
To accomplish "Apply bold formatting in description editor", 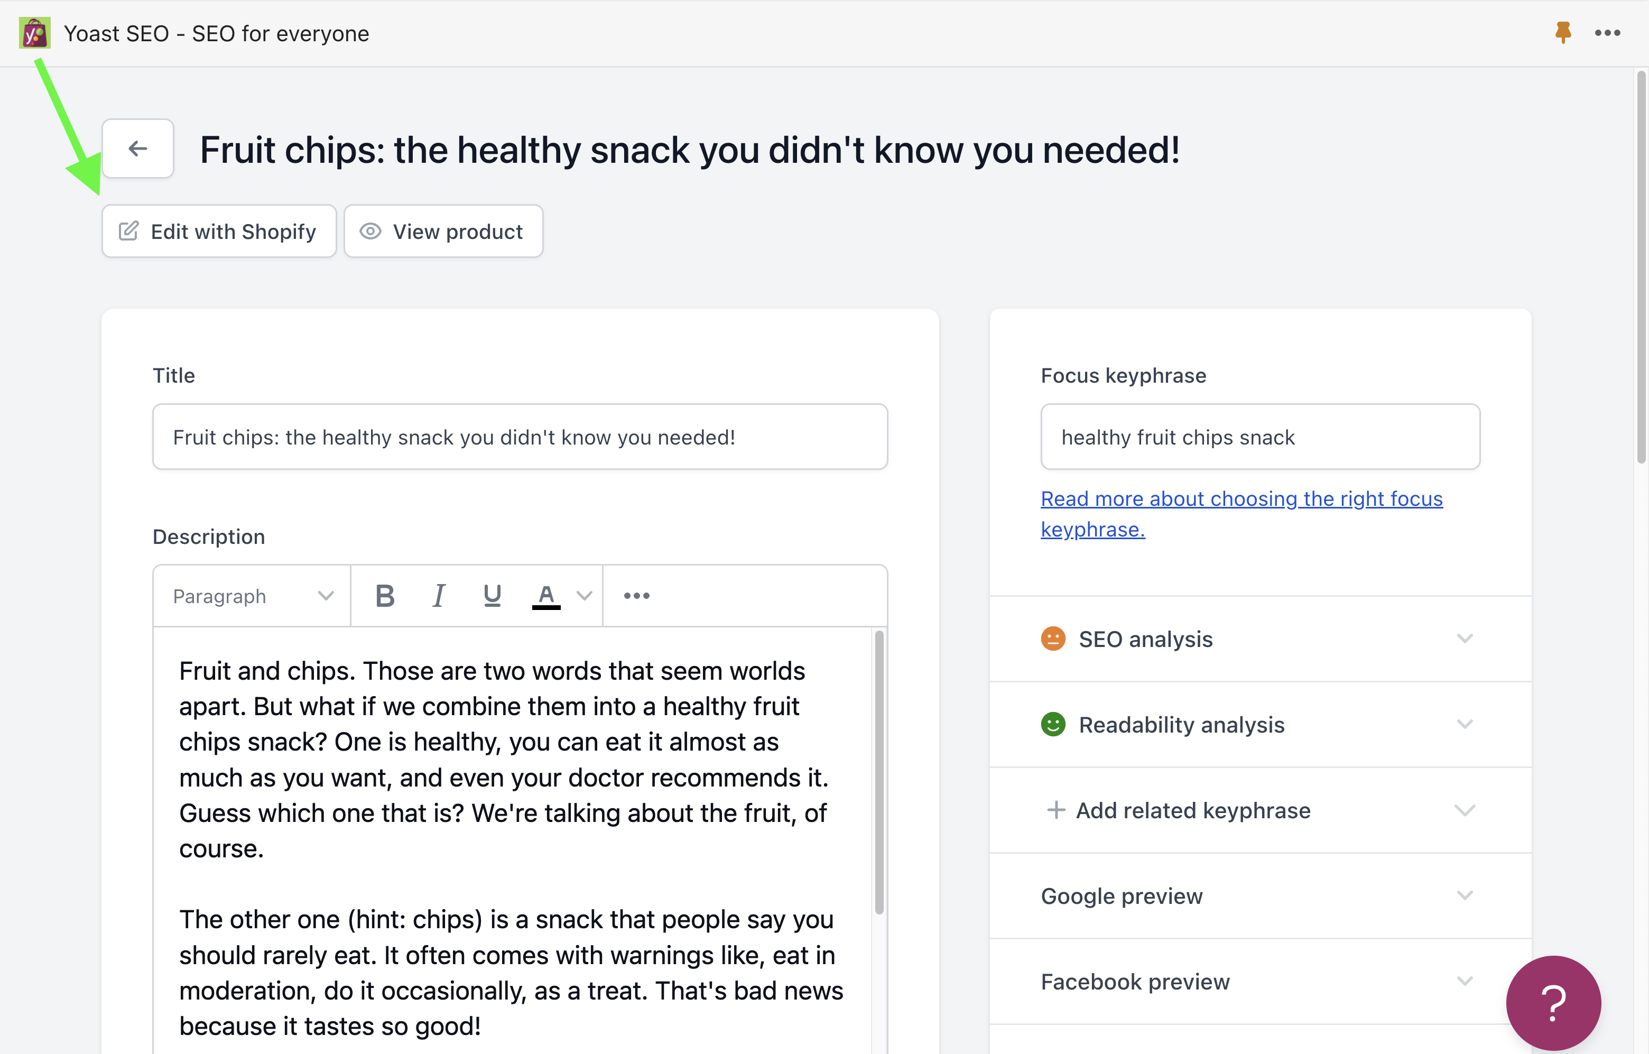I will click(x=385, y=596).
